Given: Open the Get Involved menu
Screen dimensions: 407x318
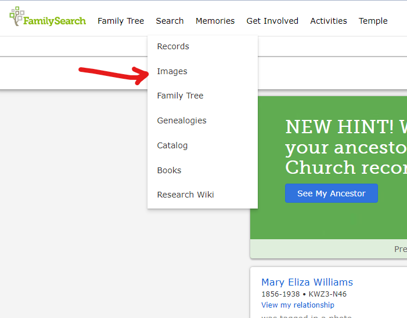Looking at the screenshot, I should [x=272, y=21].
